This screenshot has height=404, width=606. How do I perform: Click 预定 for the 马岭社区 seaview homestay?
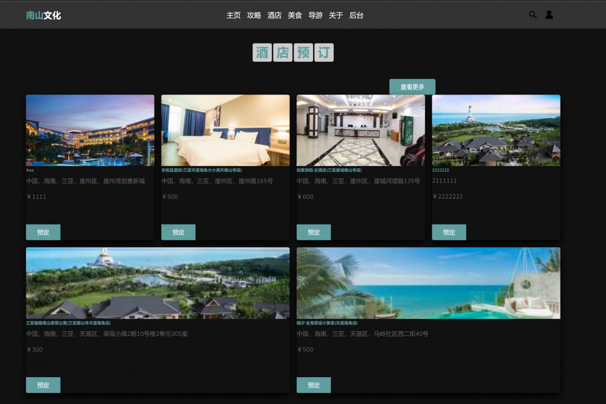[314, 385]
